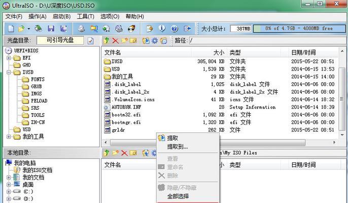The height and width of the screenshot is (203, 348).
Task: Click Rename icon in local pane toolbar
Action: 133,153
